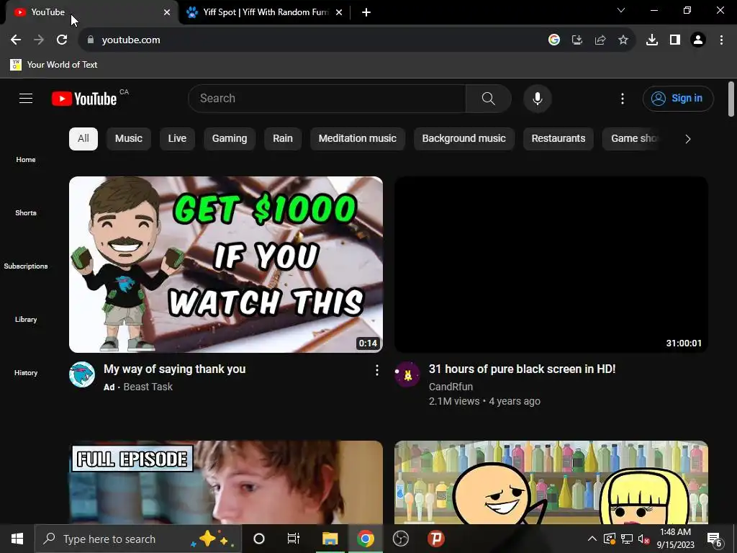The image size is (737, 553).
Task: Click the YouTube search input field
Action: point(327,98)
